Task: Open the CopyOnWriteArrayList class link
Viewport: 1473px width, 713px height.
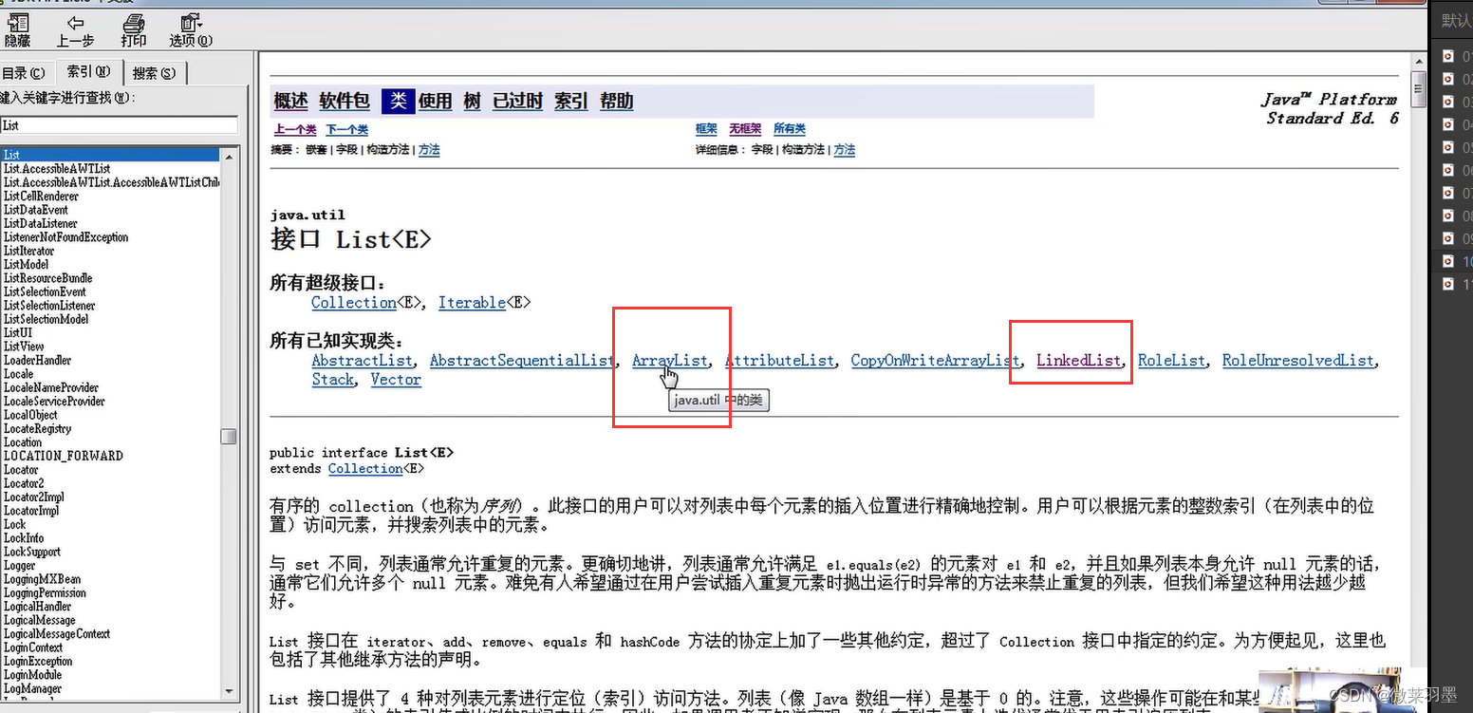Action: tap(935, 361)
